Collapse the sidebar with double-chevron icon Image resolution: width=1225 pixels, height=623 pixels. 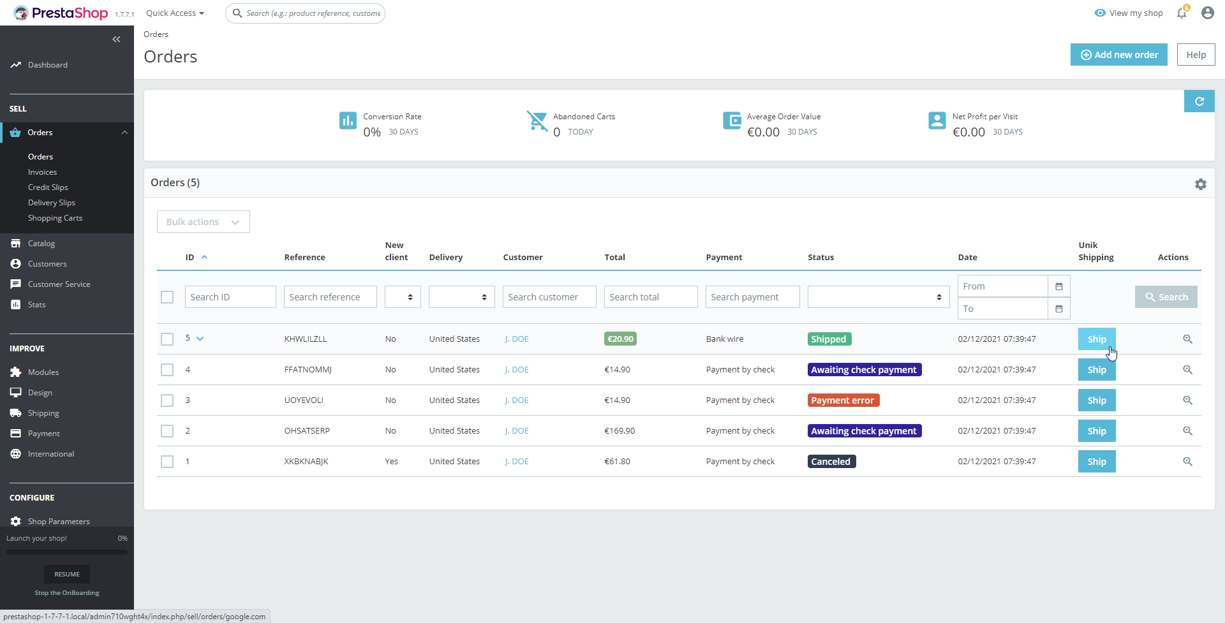pyautogui.click(x=116, y=40)
